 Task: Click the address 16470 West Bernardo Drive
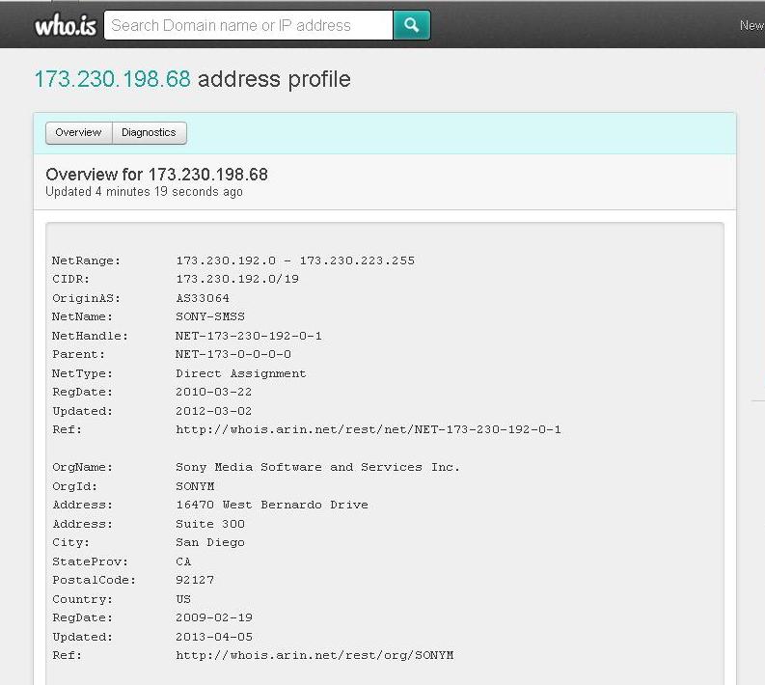click(272, 505)
